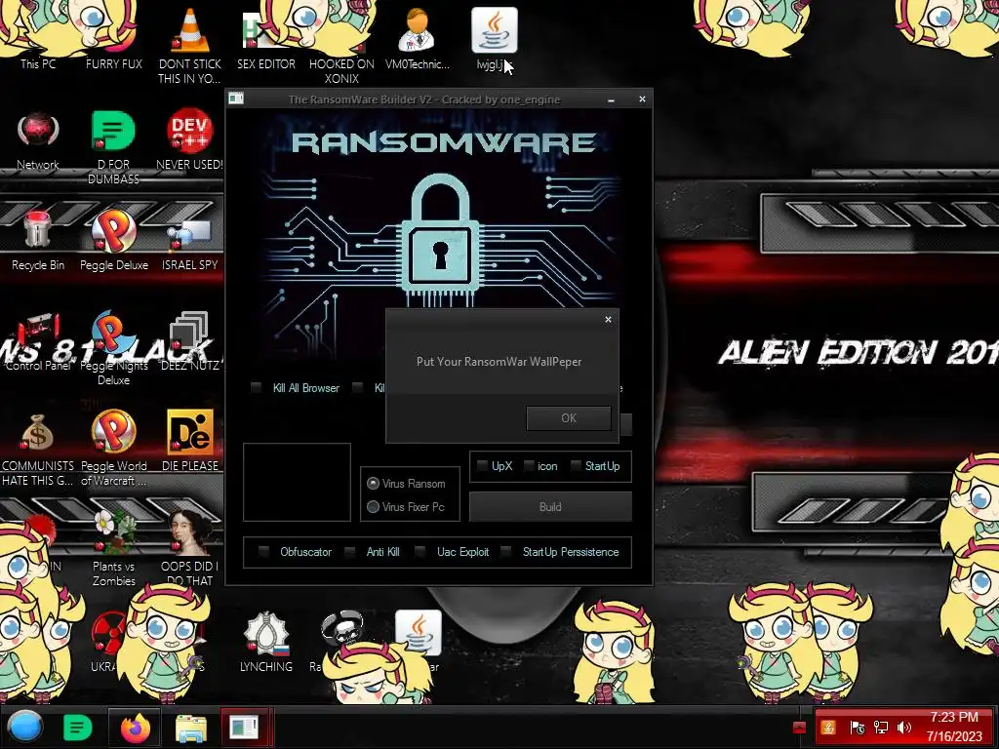Tick the Anti Kill checkbox
The width and height of the screenshot is (999, 749).
click(x=350, y=552)
